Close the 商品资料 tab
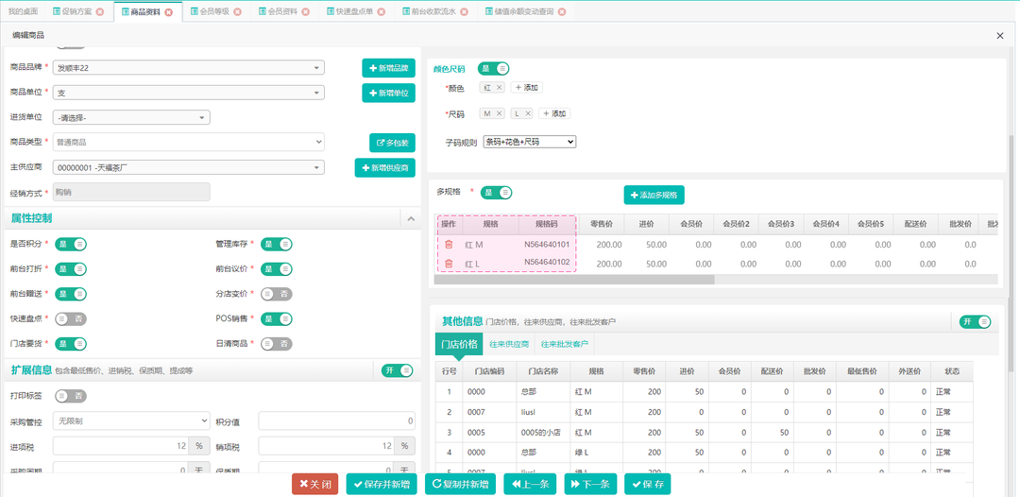The image size is (1020, 497). coord(168,12)
